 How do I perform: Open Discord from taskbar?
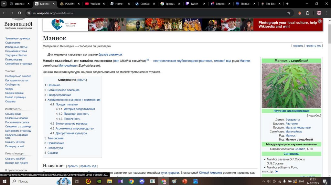(x=142, y=181)
